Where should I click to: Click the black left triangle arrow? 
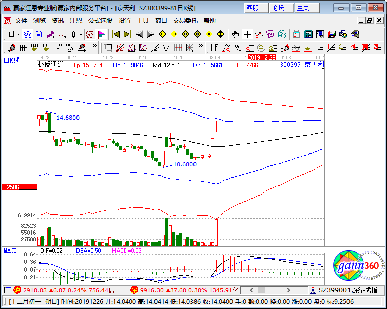click(x=139, y=34)
